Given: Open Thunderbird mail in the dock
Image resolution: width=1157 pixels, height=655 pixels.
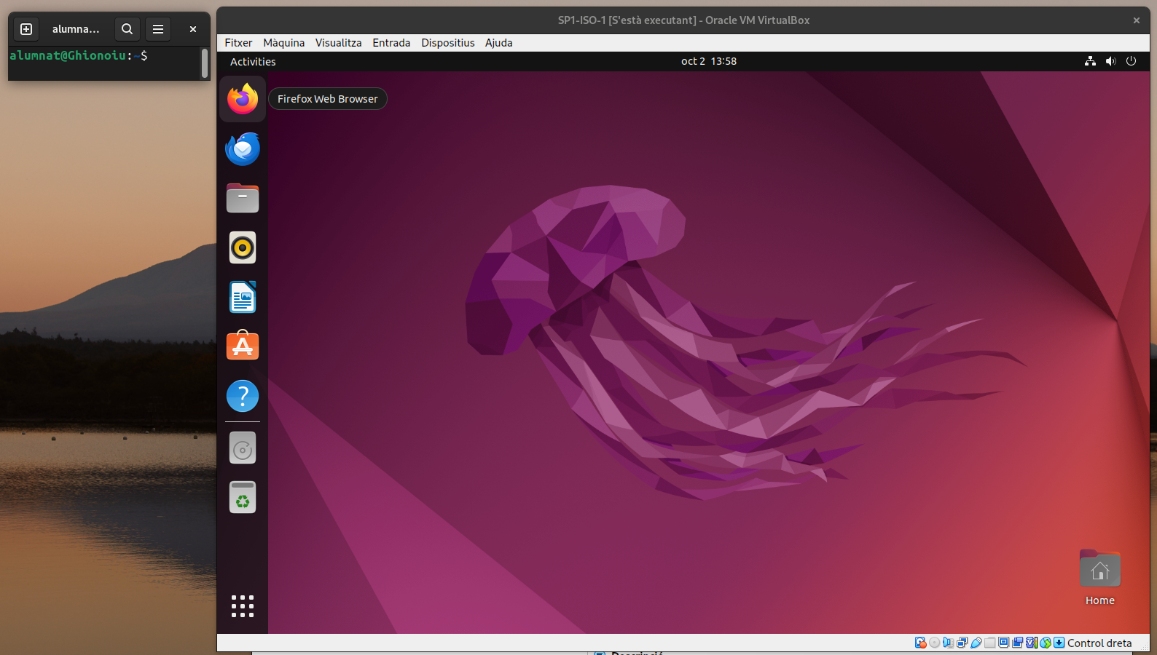Looking at the screenshot, I should 243,148.
